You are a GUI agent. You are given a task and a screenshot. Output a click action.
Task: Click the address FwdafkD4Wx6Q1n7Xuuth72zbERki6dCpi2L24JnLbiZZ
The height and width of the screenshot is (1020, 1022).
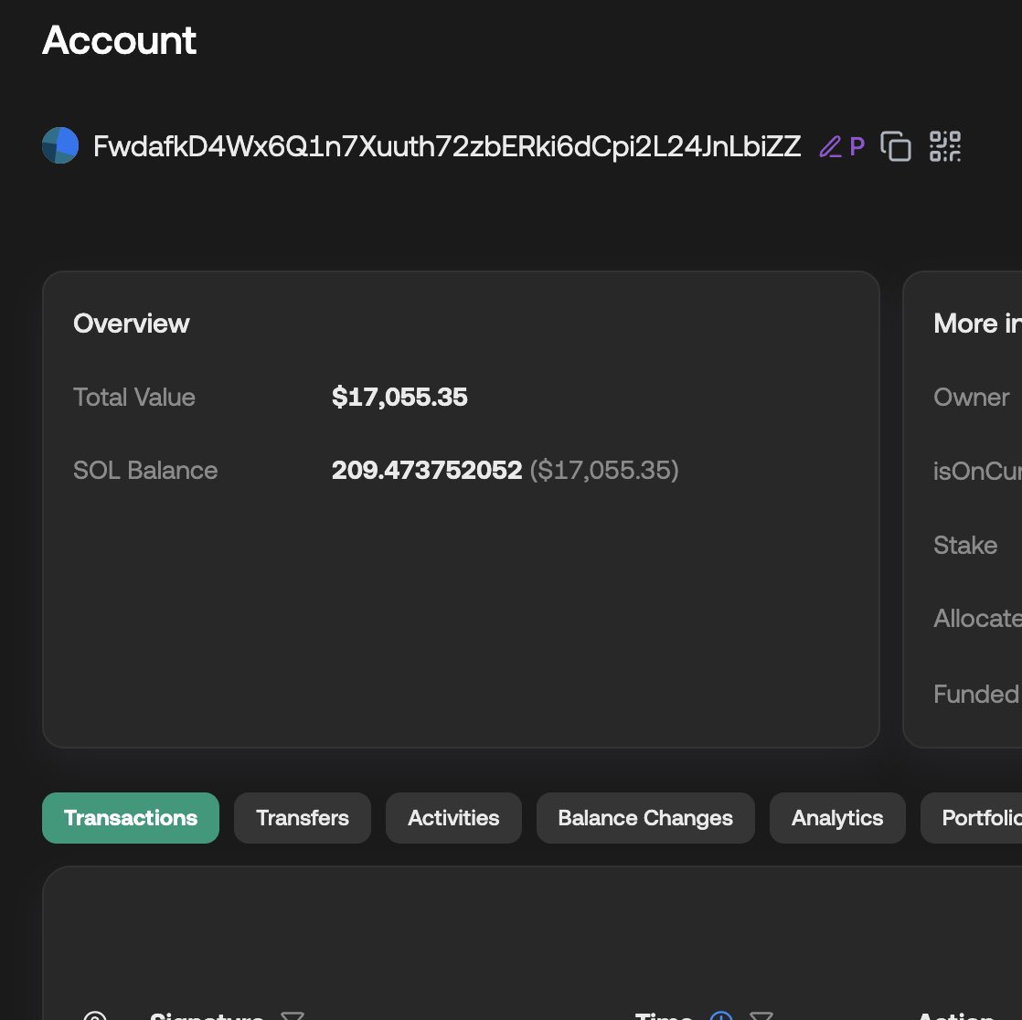tap(447, 146)
